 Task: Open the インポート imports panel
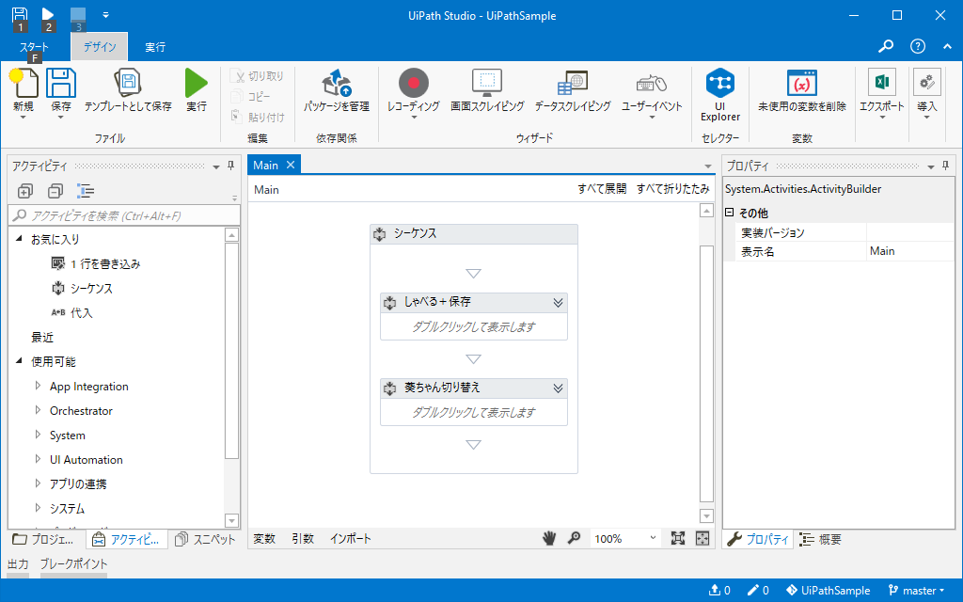(351, 539)
